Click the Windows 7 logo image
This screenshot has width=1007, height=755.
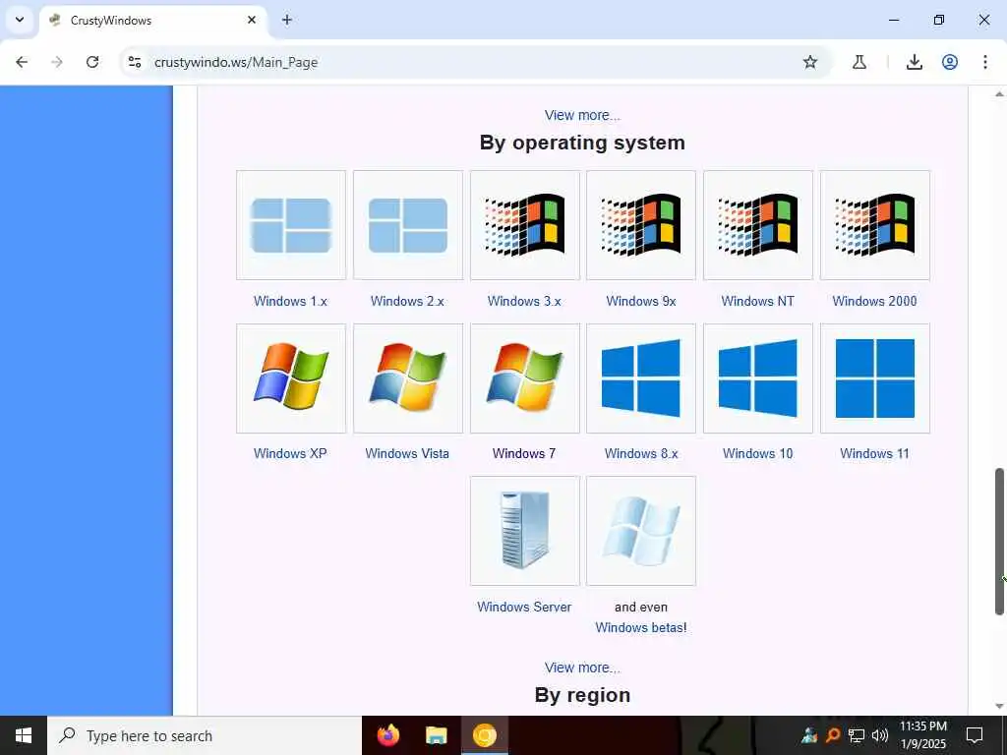coord(525,378)
